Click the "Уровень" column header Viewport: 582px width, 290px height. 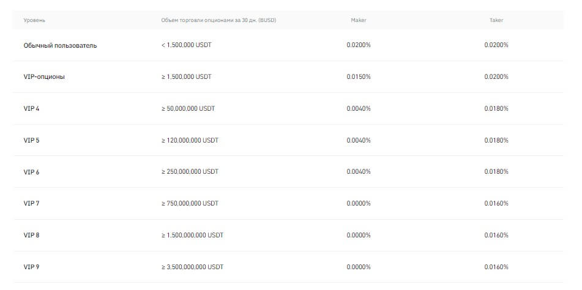click(34, 20)
